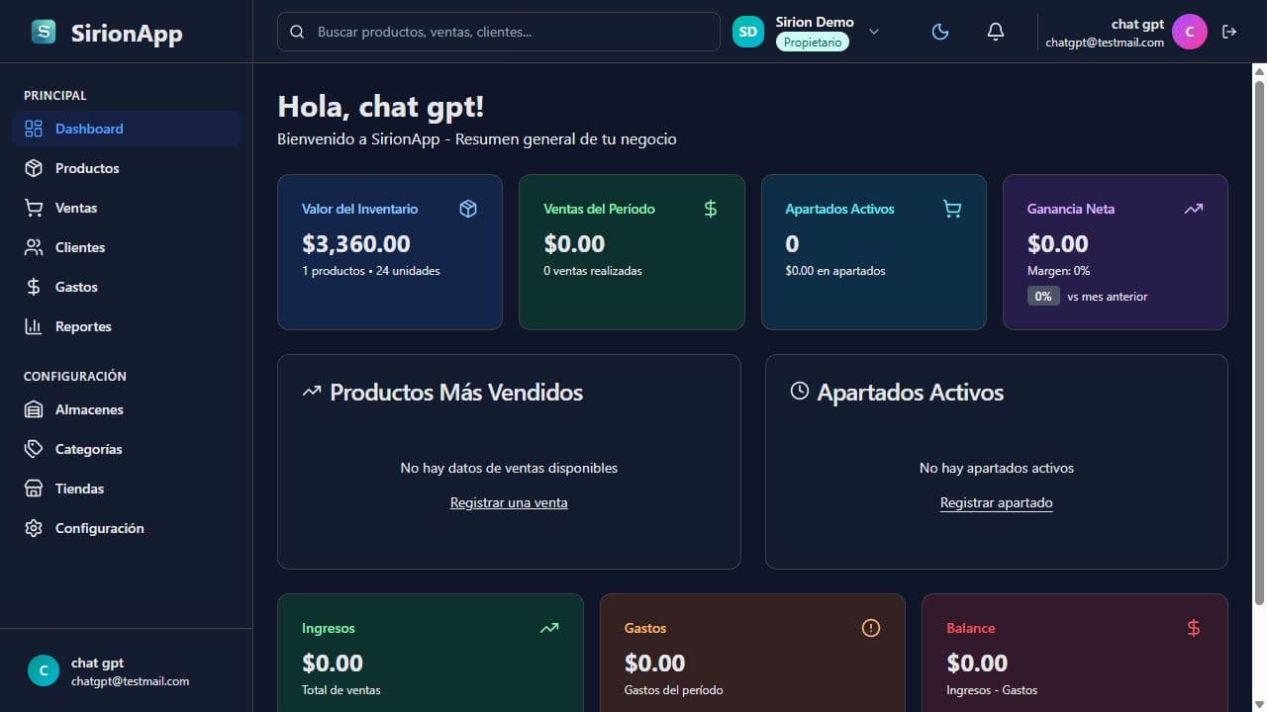Image resolution: width=1267 pixels, height=712 pixels.
Task: Click the SirionApp brand title
Action: pos(127,33)
